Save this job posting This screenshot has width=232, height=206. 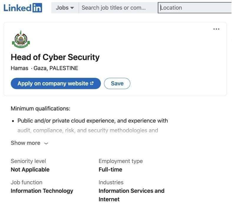click(x=117, y=83)
